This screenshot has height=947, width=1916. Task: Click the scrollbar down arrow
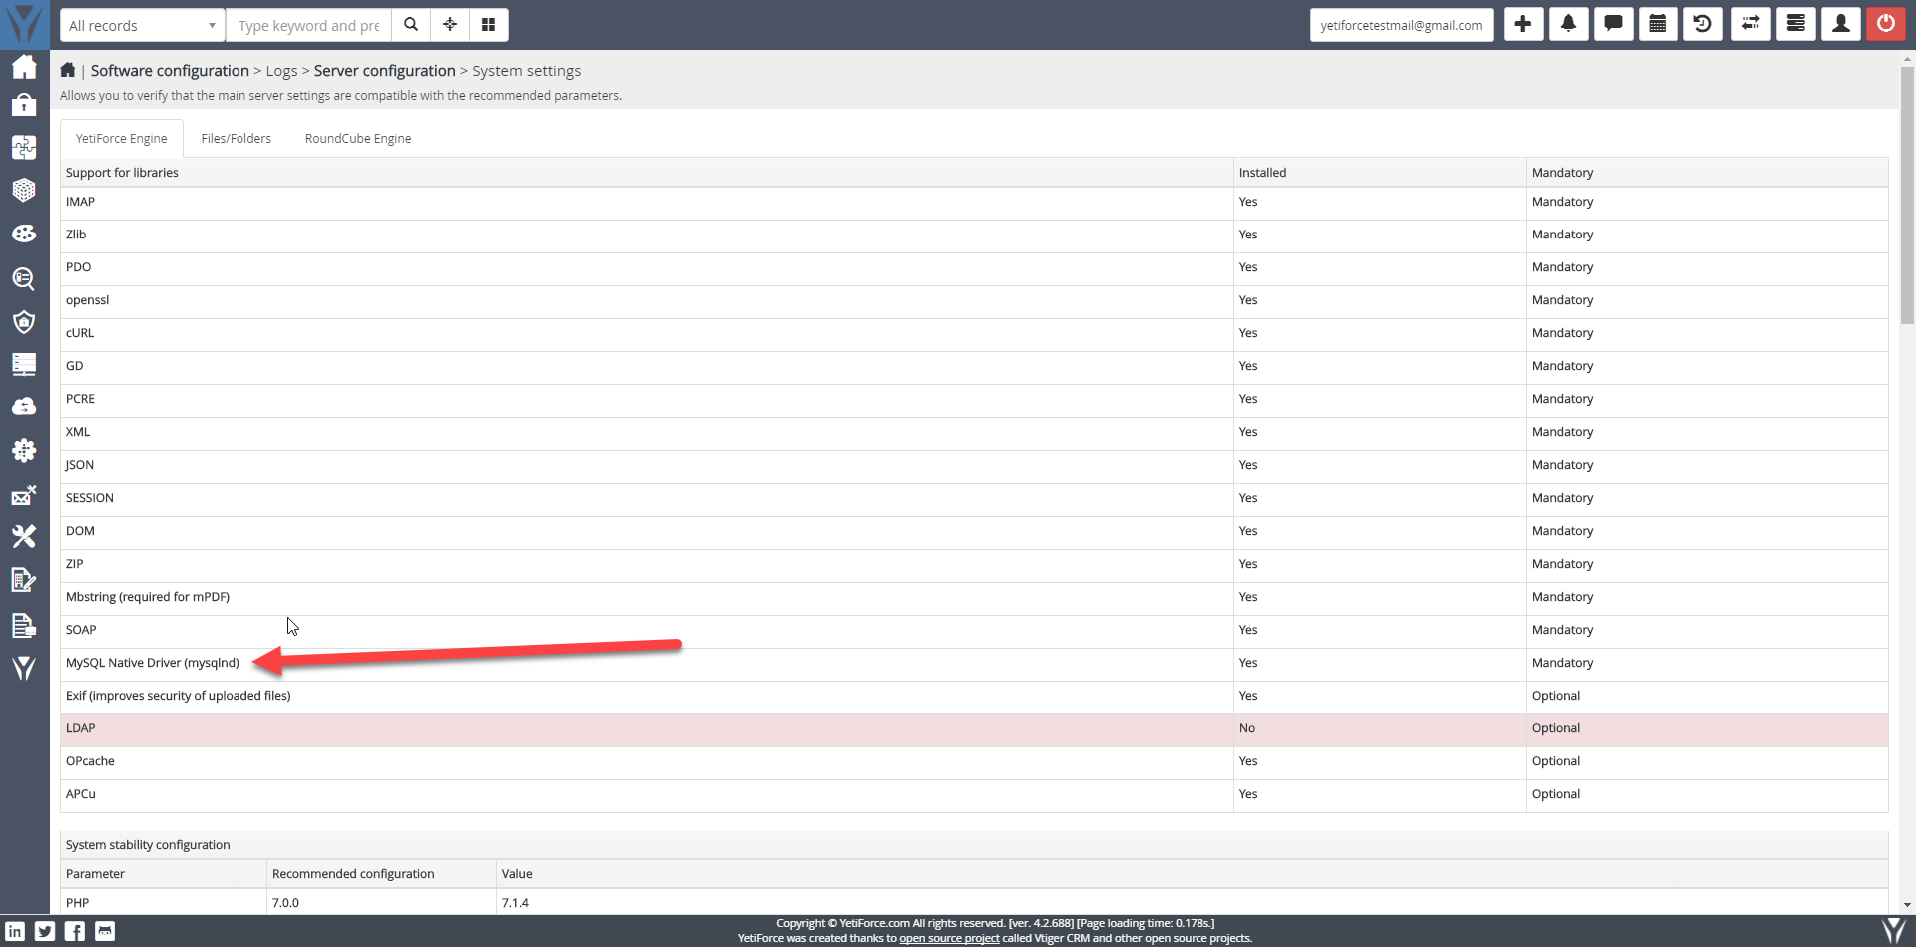(x=1907, y=905)
